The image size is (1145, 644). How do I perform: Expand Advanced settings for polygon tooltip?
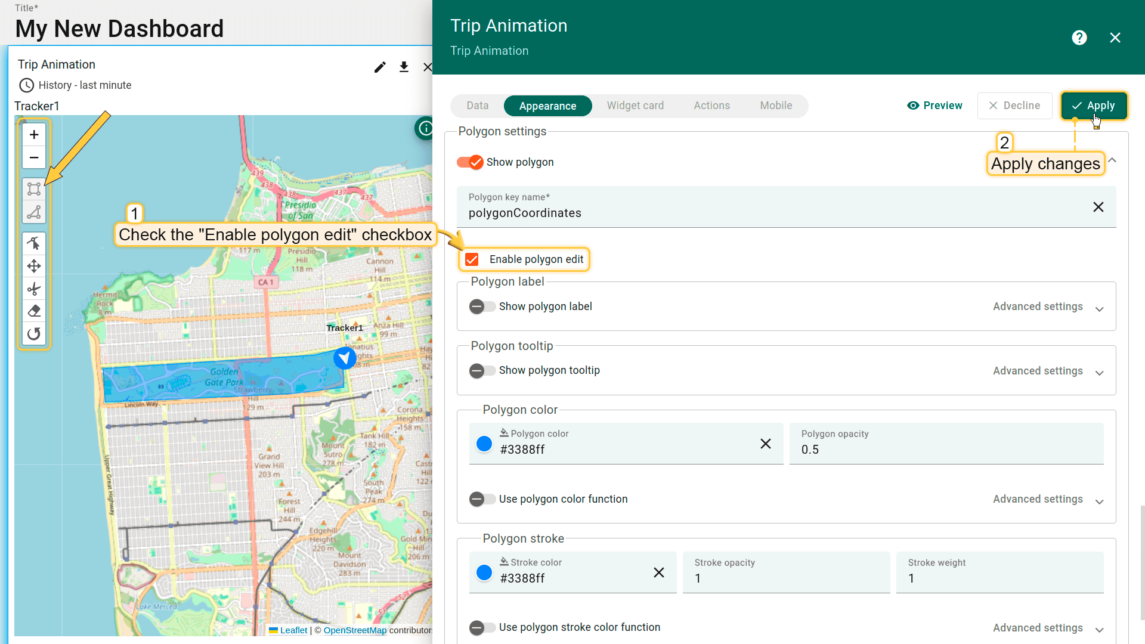click(x=1048, y=371)
